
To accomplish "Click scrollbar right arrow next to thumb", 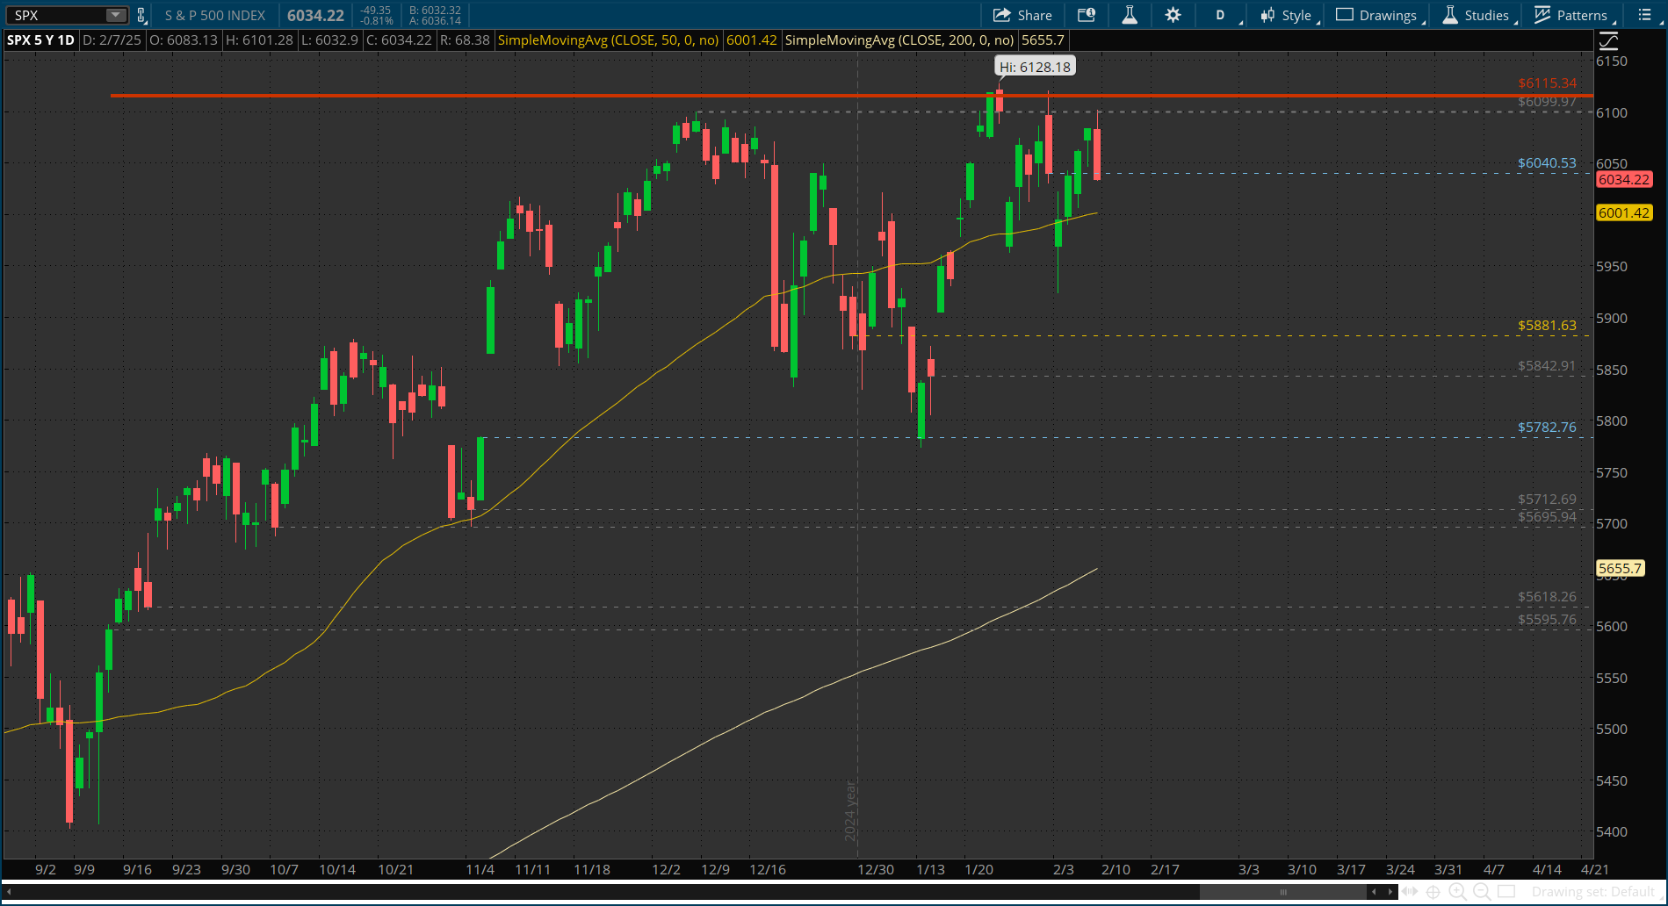I will 1390,892.
